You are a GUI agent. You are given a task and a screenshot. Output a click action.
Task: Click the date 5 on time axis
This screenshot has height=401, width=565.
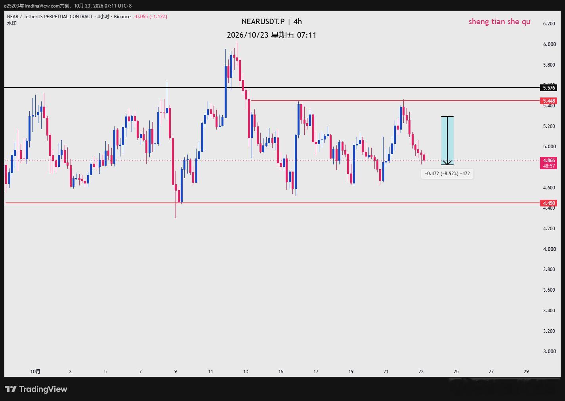pyautogui.click(x=105, y=371)
